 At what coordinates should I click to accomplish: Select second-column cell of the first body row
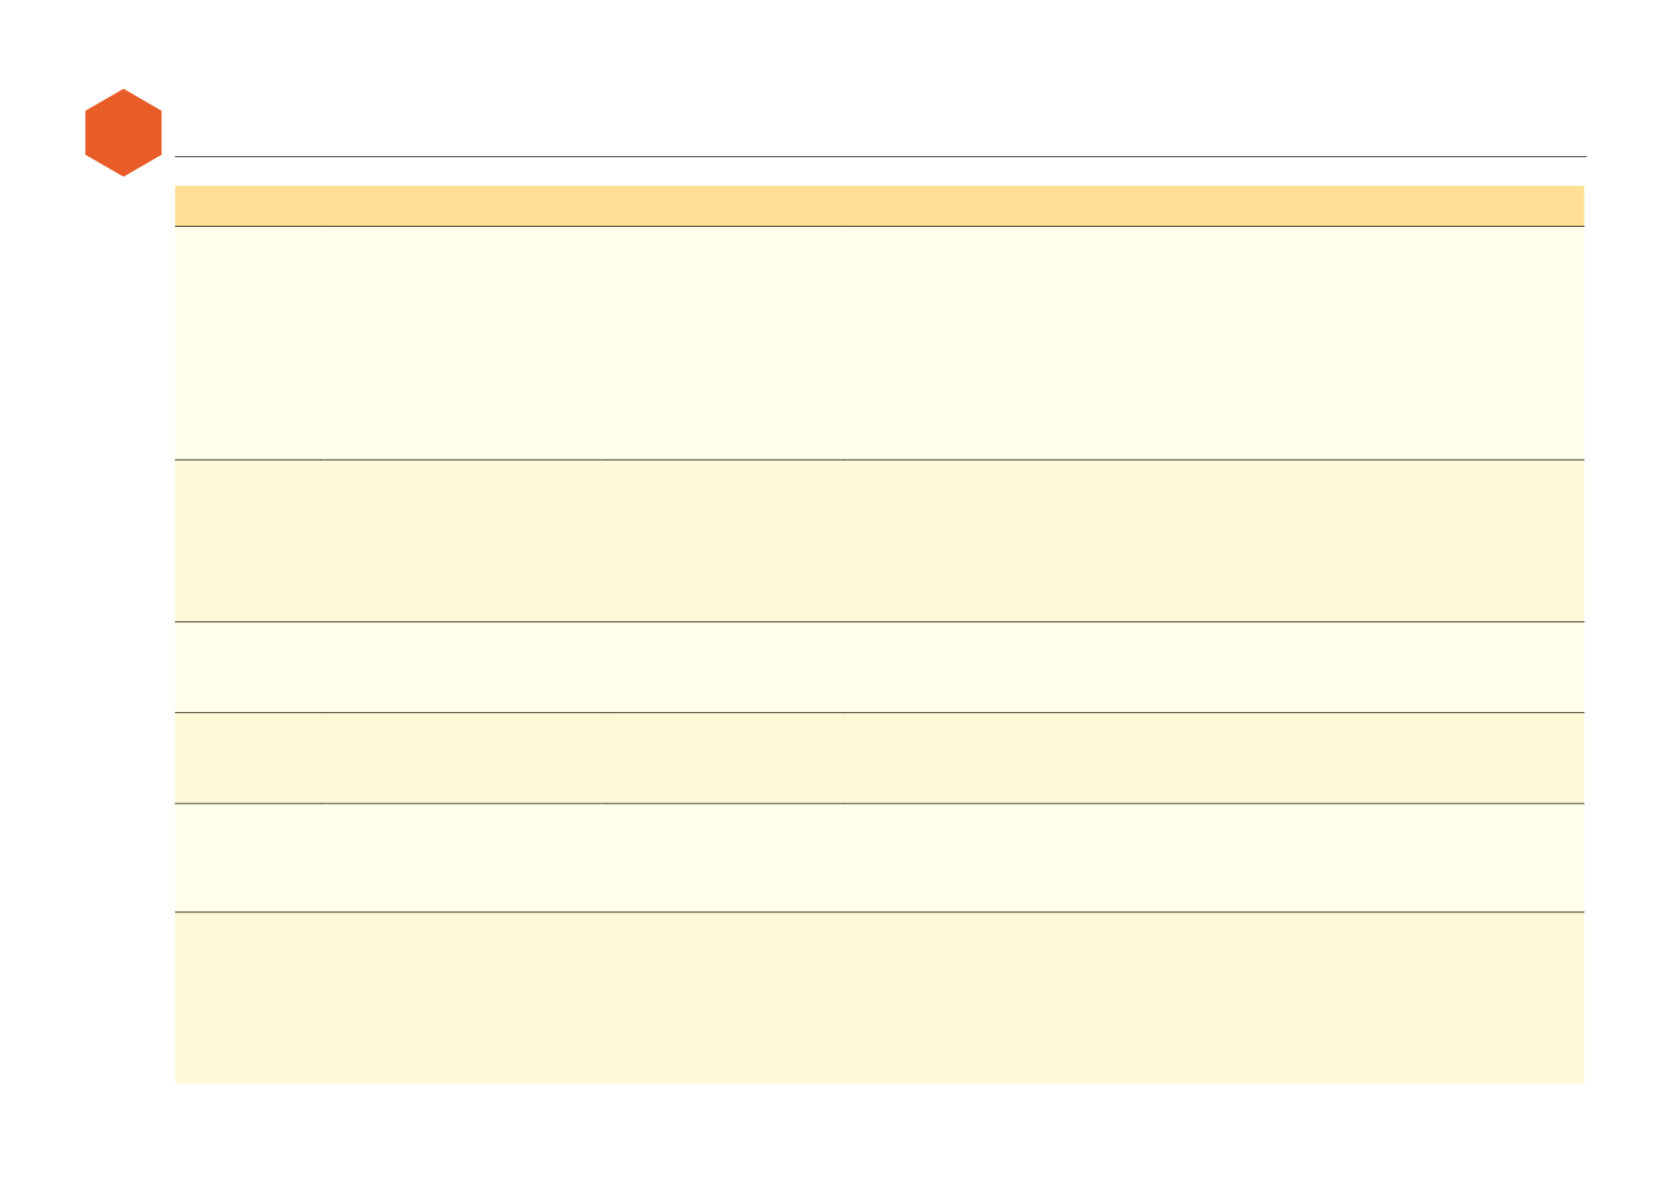tap(463, 343)
